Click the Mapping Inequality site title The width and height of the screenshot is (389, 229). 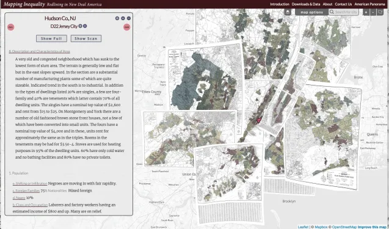tap(24, 4)
